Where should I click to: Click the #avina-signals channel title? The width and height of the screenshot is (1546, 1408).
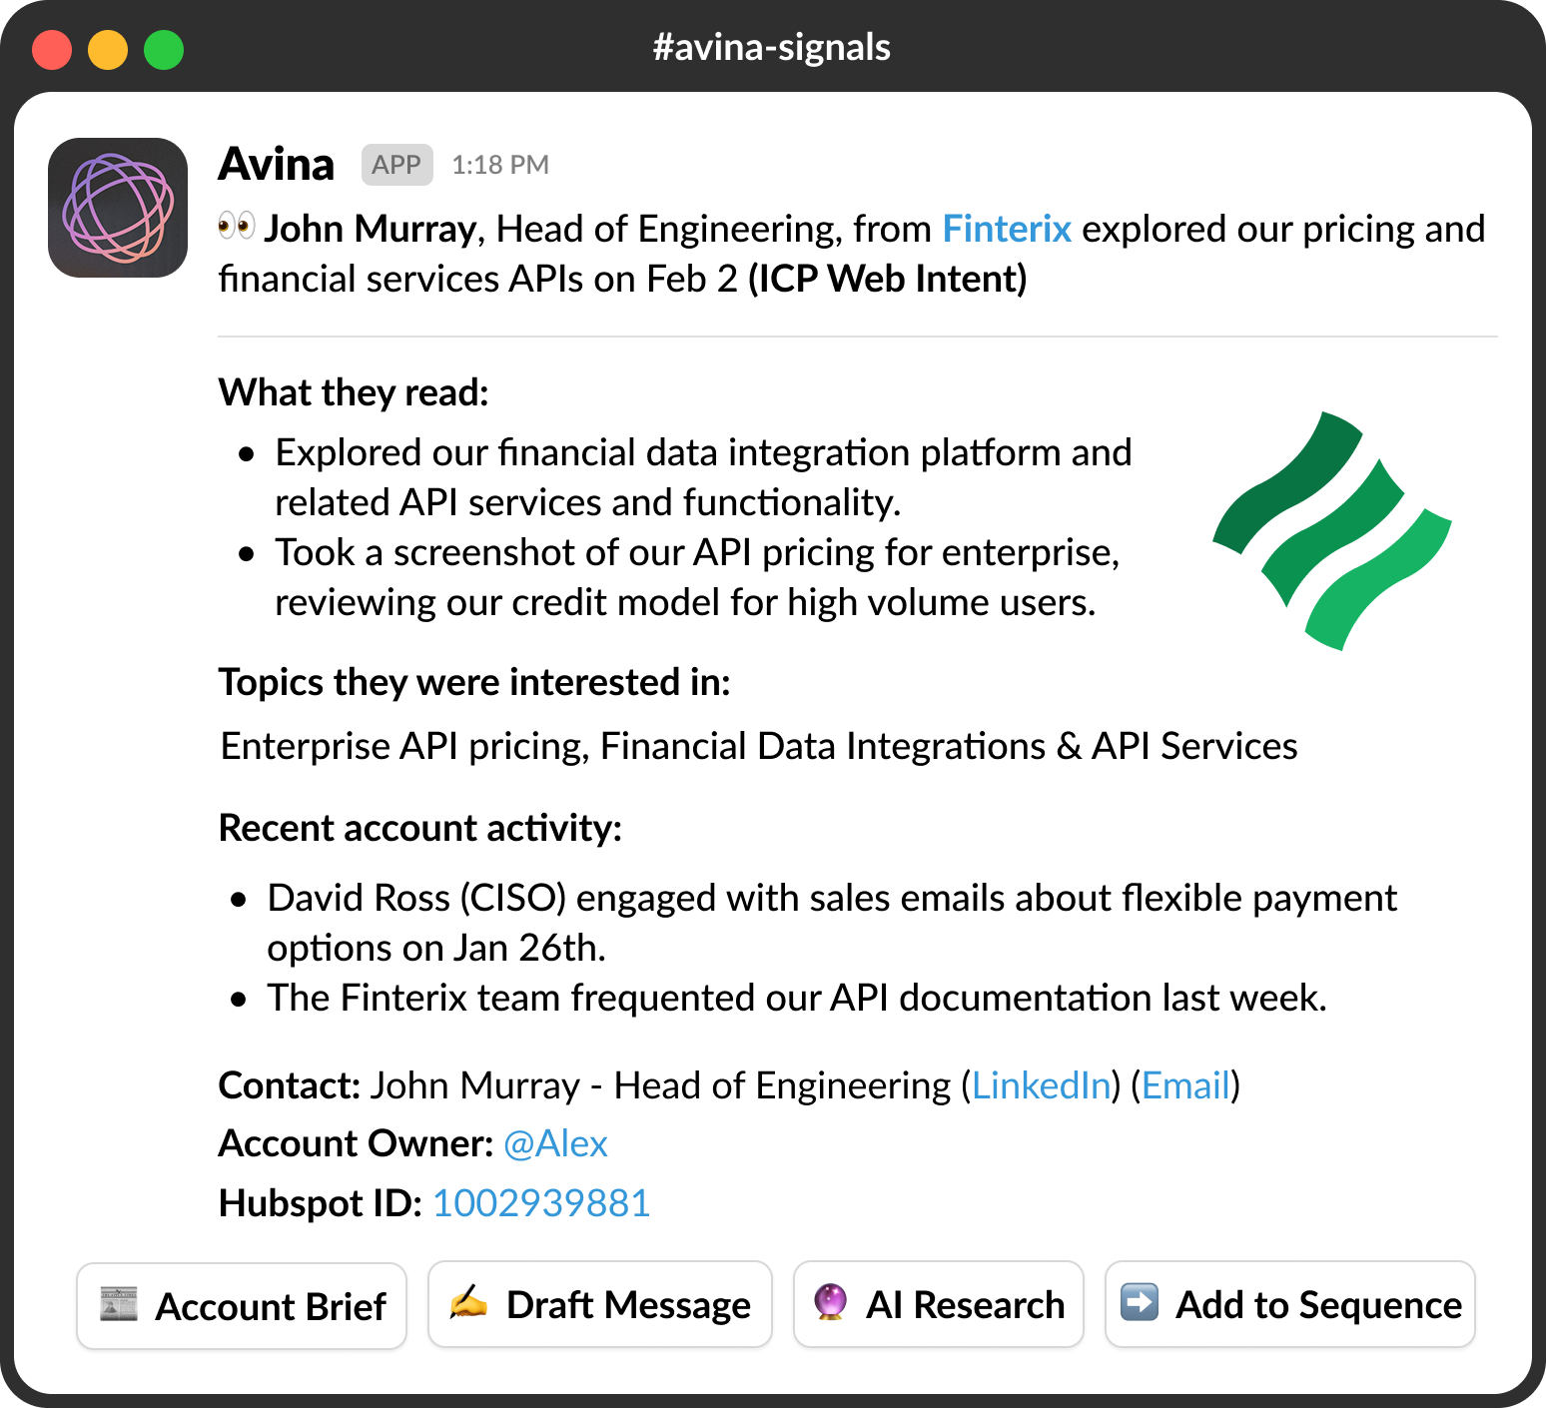[x=772, y=47]
